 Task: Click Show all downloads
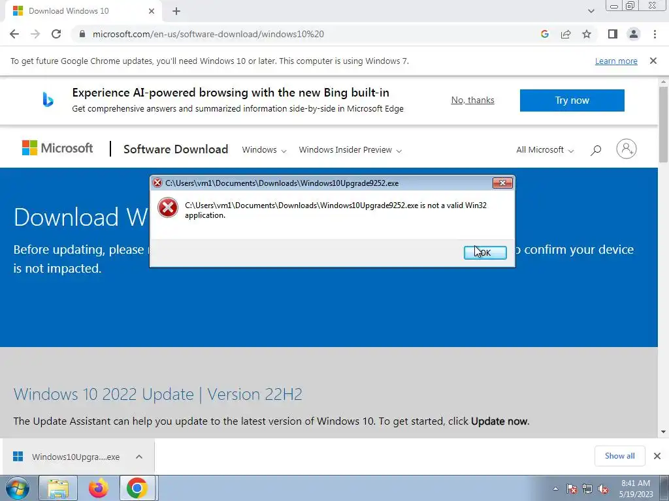(x=619, y=456)
